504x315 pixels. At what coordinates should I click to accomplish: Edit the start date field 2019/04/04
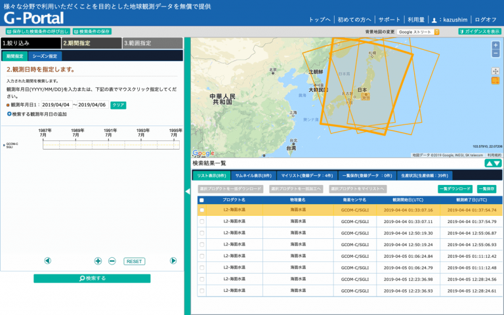click(56, 105)
